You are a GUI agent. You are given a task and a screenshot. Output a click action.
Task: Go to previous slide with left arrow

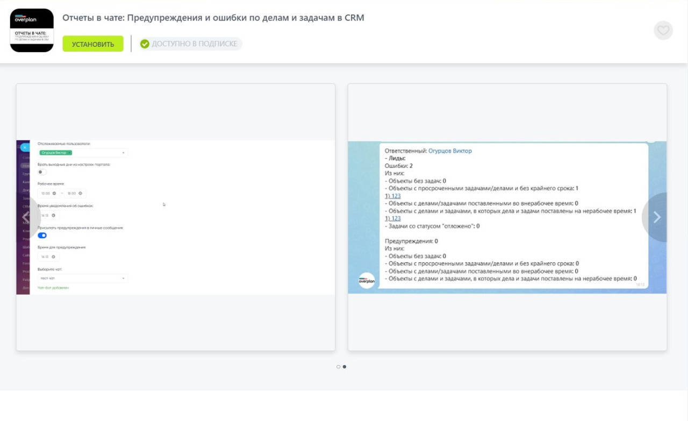click(26, 217)
